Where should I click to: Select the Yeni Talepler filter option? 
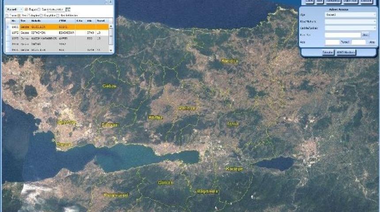(19, 15)
